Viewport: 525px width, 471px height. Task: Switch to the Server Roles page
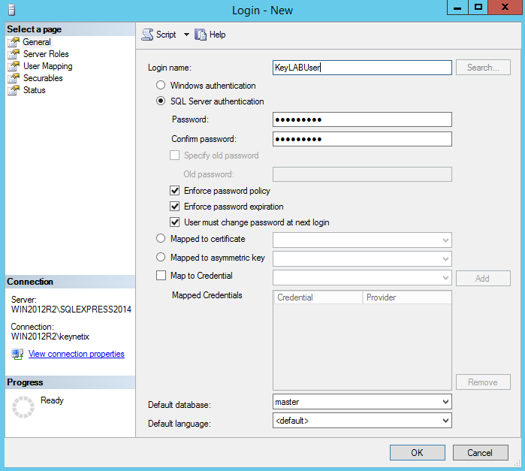point(46,54)
